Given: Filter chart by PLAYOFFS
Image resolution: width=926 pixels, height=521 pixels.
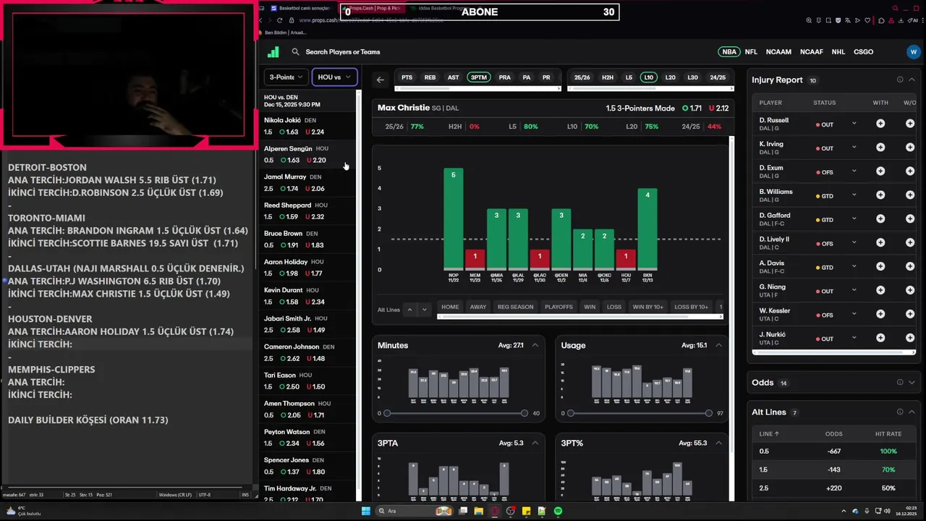Looking at the screenshot, I should click(558, 307).
